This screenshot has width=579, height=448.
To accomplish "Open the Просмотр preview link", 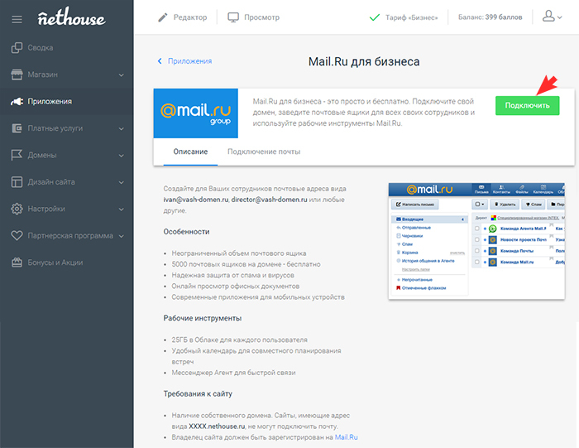I will click(x=262, y=17).
